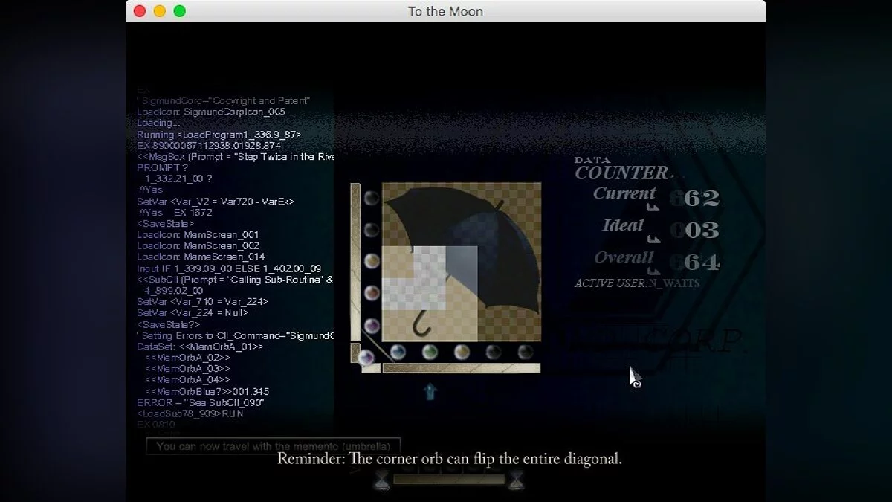Click the progress bar between the hourglasses
The height and width of the screenshot is (502, 892).
(449, 480)
